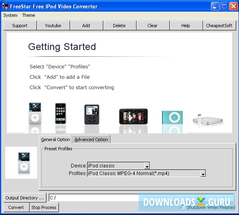Click Add to add a file
Image resolution: width=239 pixels, height=215 pixels.
[86, 26]
